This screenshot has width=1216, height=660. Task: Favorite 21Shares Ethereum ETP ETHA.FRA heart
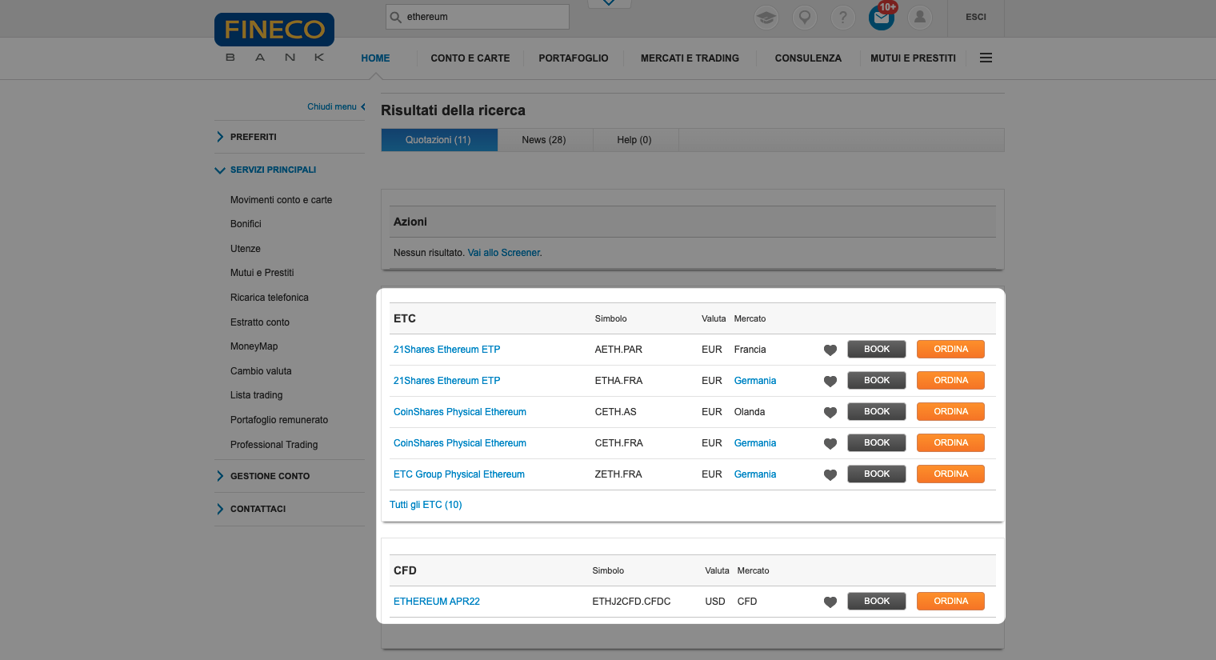[x=830, y=381]
